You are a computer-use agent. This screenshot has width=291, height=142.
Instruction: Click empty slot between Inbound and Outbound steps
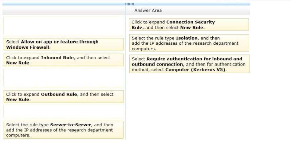64,78
